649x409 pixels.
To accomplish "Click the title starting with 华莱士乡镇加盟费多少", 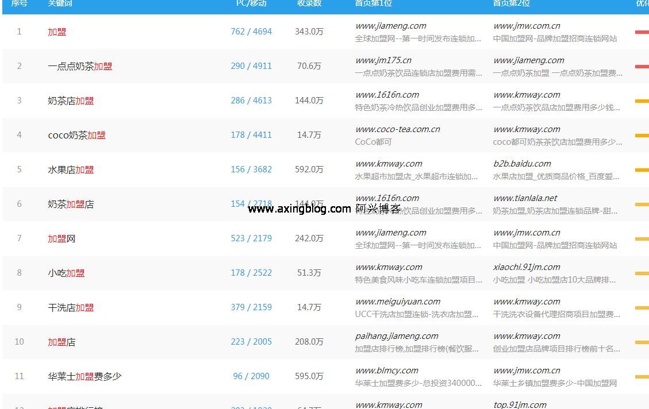I will 555,383.
